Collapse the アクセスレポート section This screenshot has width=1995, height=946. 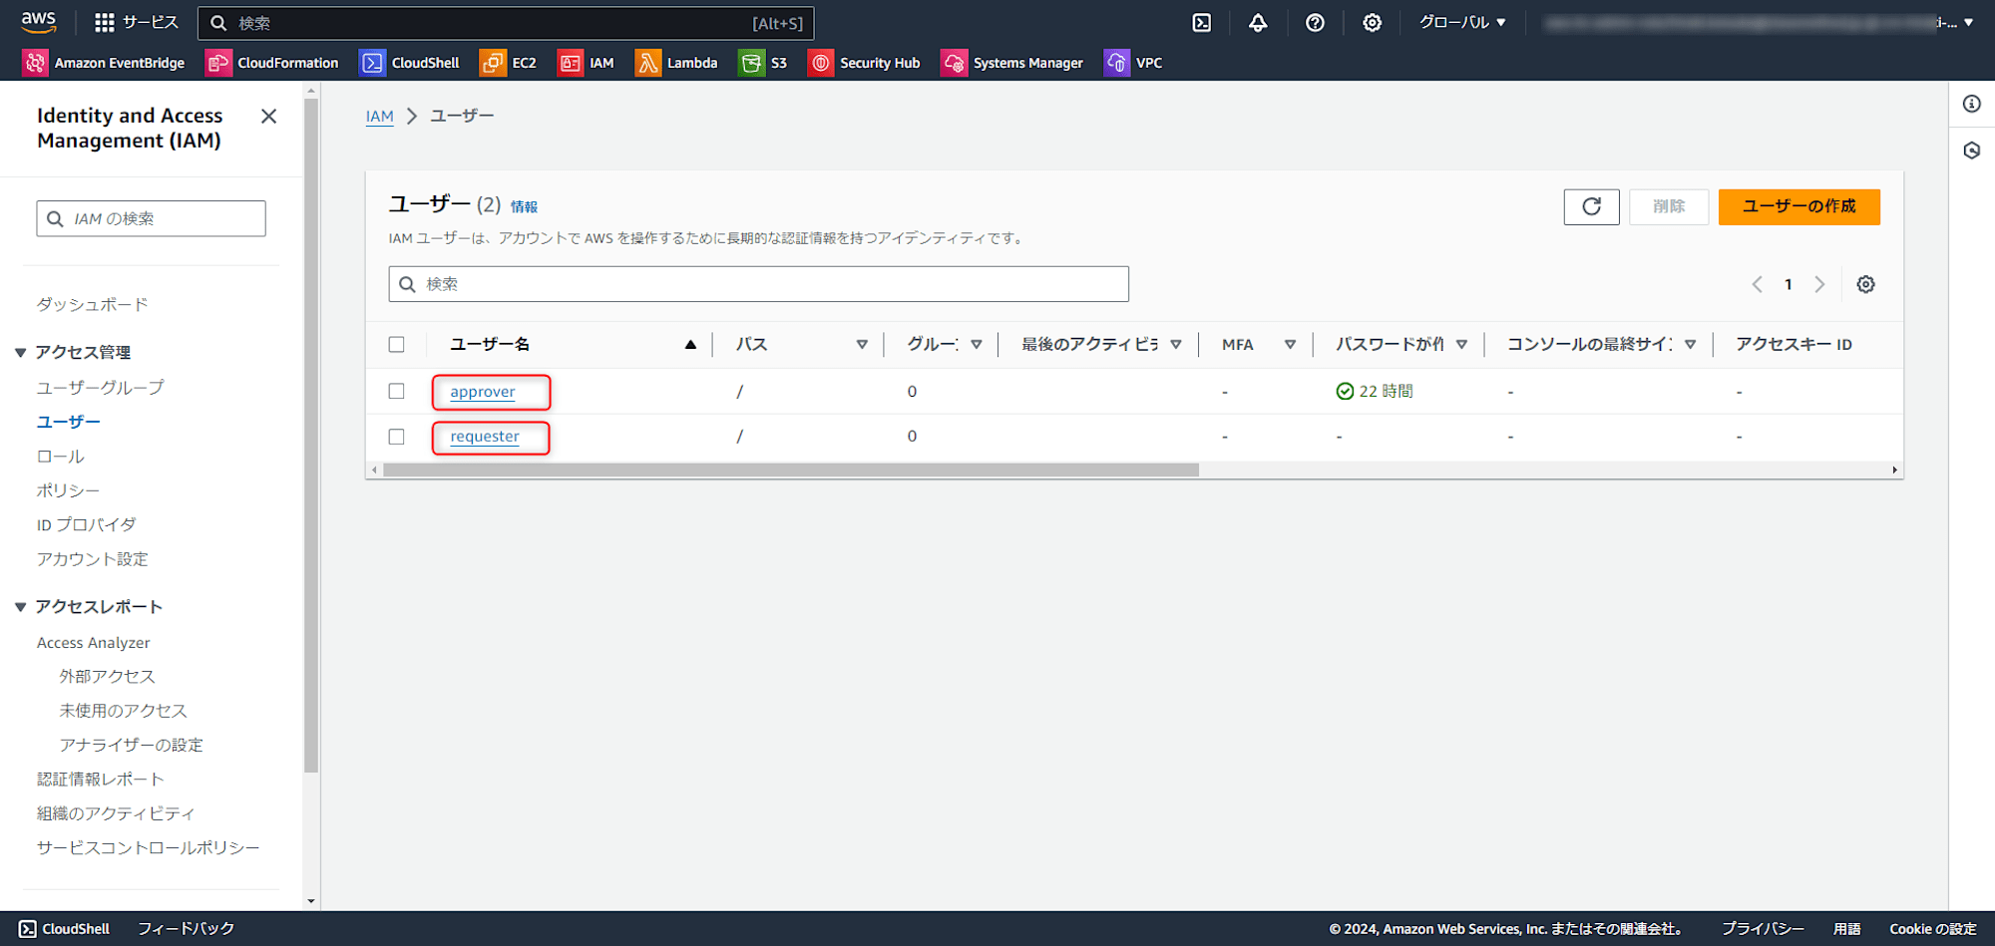[x=20, y=607]
